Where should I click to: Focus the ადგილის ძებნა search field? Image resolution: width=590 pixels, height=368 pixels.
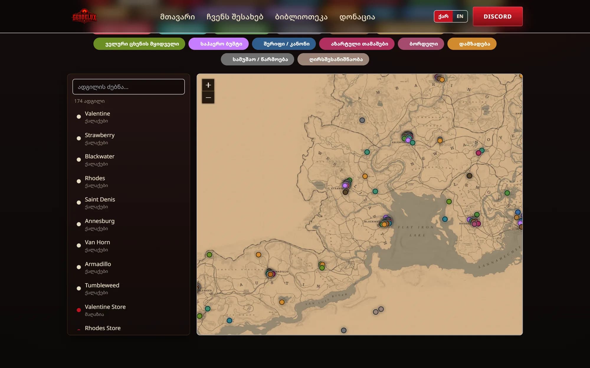(129, 87)
